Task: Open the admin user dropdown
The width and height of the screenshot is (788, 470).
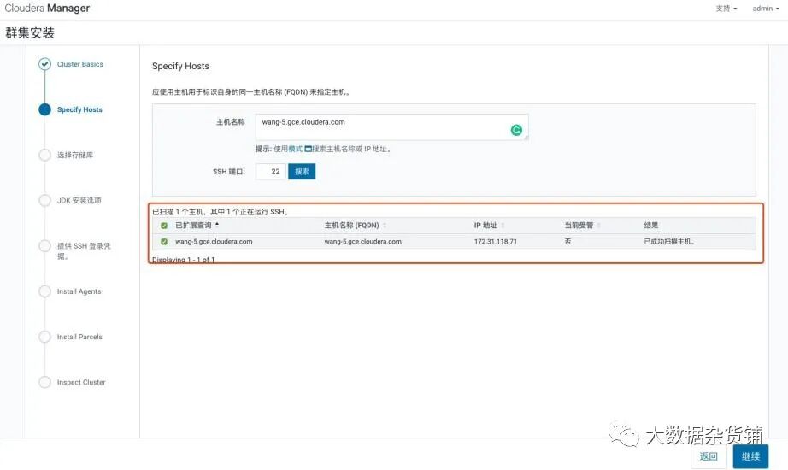Action: (x=766, y=9)
